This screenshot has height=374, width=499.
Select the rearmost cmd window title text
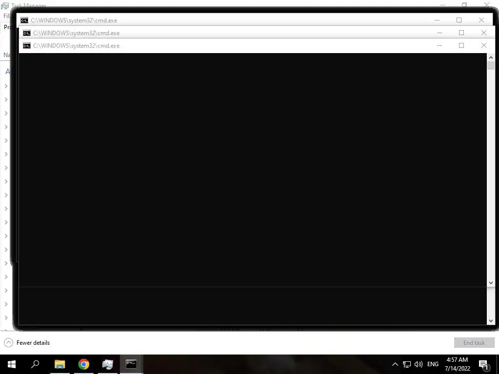click(x=74, y=20)
